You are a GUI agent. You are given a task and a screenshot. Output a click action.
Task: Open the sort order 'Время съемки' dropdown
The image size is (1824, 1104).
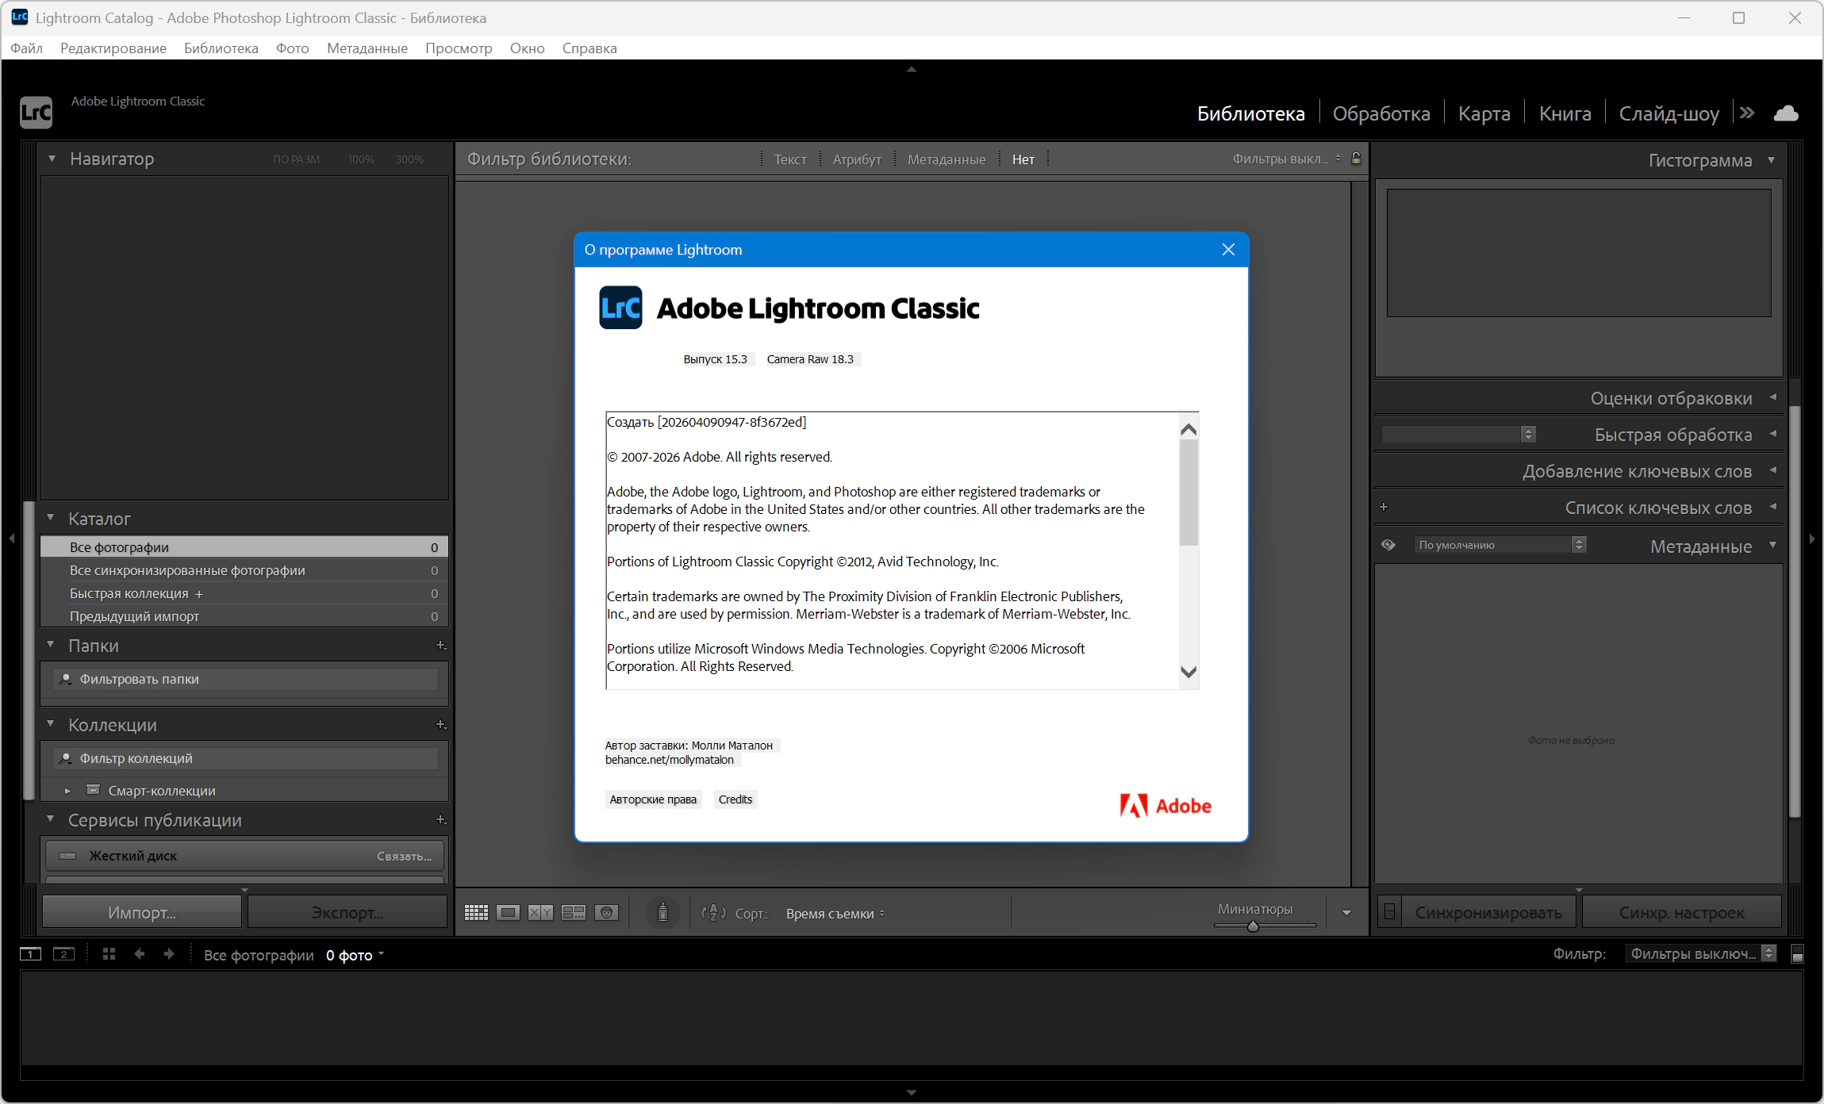click(835, 914)
